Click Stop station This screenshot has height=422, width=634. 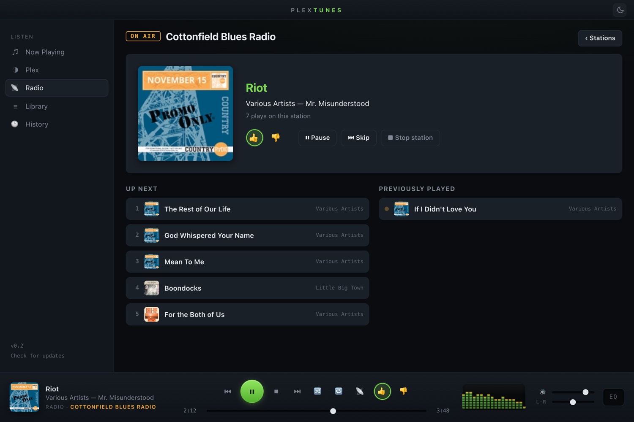tap(410, 138)
